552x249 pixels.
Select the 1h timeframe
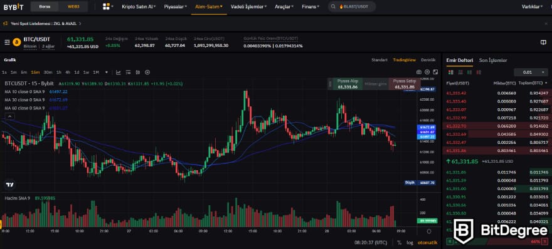point(59,73)
